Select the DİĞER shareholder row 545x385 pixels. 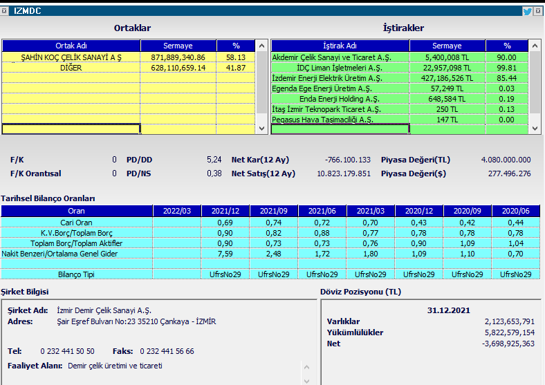pyautogui.click(x=129, y=68)
